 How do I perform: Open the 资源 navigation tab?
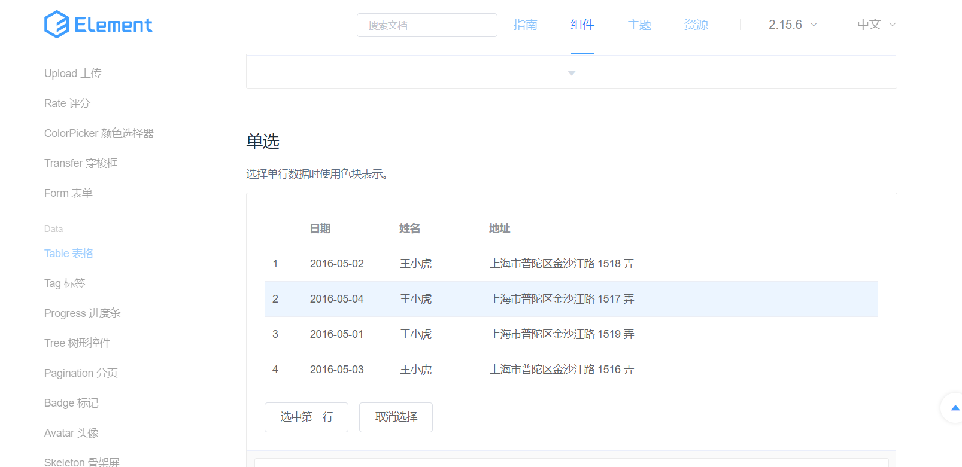696,25
